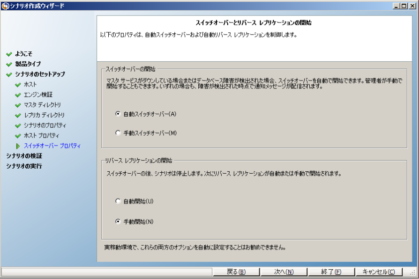Click the 終了(F) finish button
419x279 pixels.
(x=331, y=272)
